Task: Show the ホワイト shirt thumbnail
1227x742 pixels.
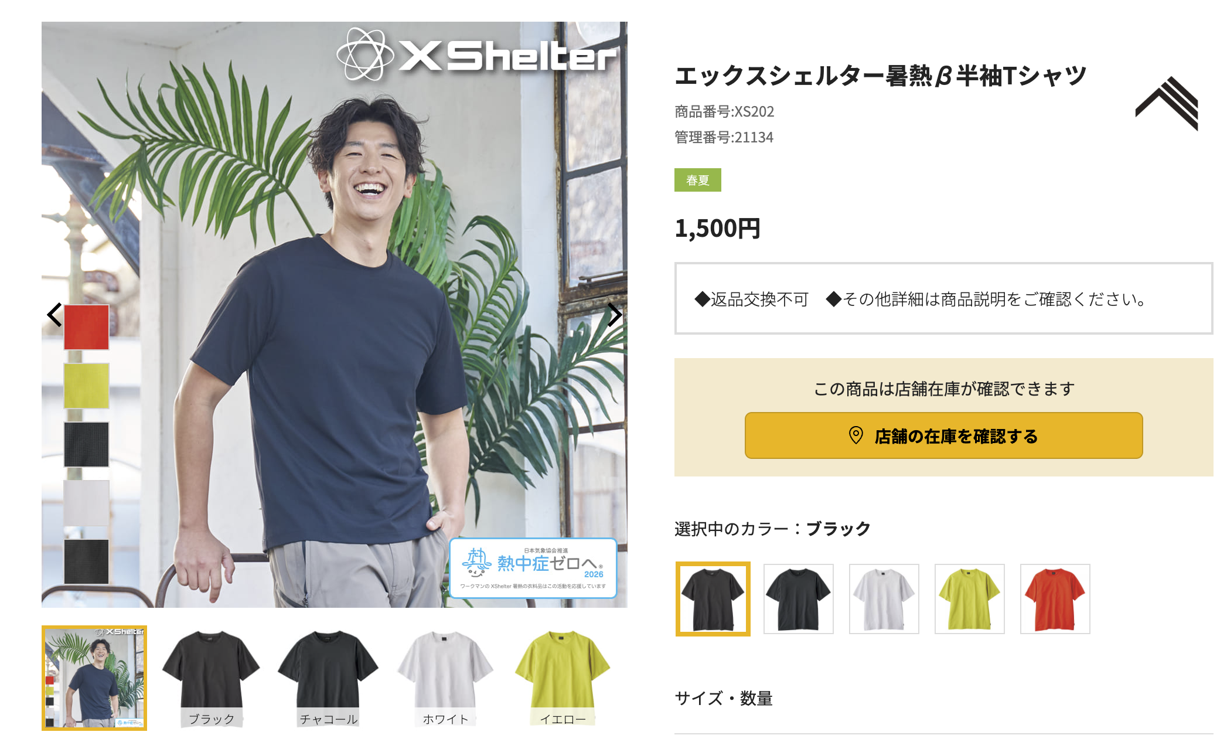Action: point(446,678)
